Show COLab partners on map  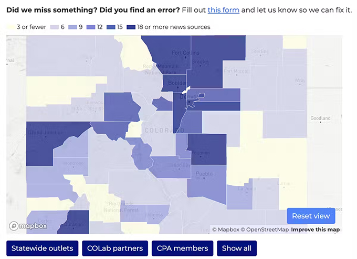(115, 248)
